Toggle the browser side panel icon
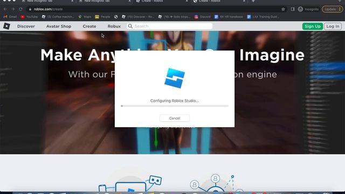Image resolution: width=345 pixels, height=194 pixels. (x=293, y=9)
